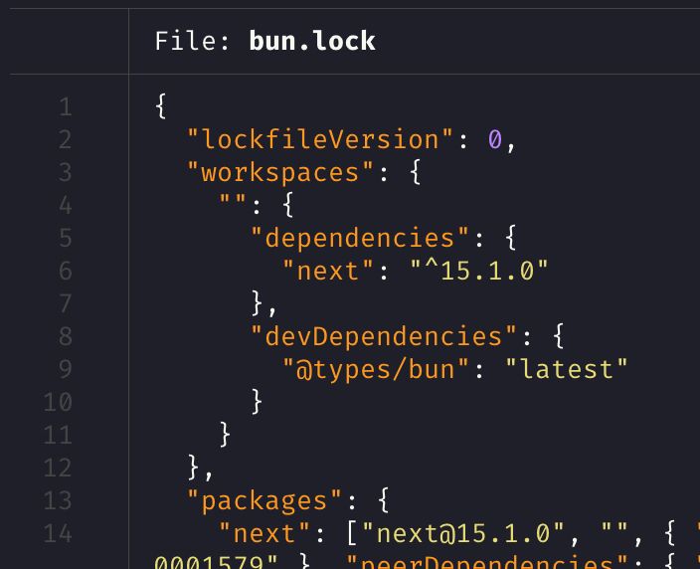Click the "File:" label in header
700x569 pixels.
192,41
